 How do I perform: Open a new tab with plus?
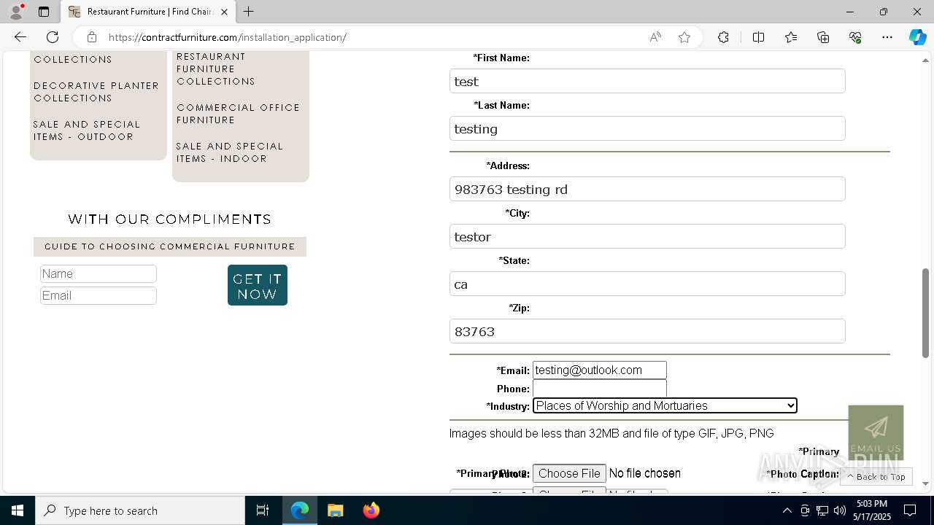[249, 12]
